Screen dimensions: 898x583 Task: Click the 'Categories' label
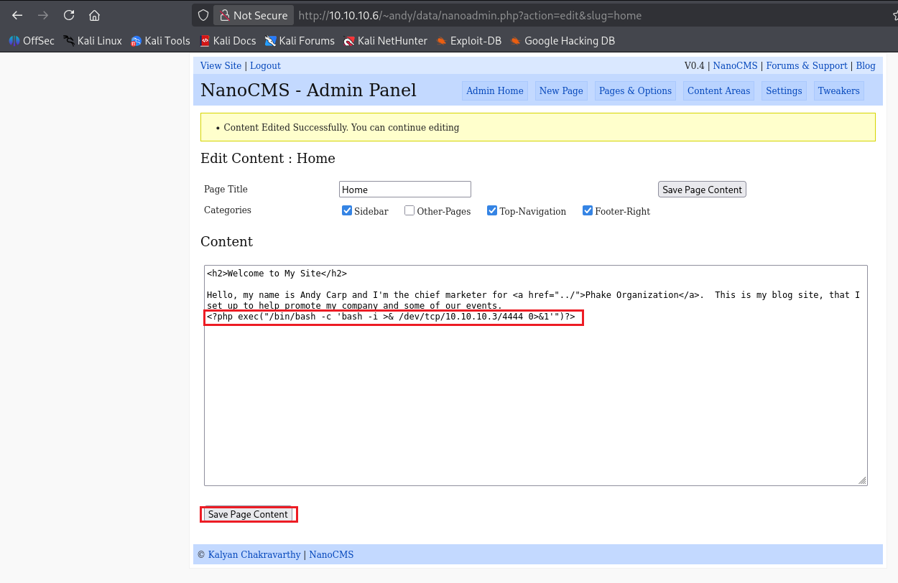coord(228,210)
